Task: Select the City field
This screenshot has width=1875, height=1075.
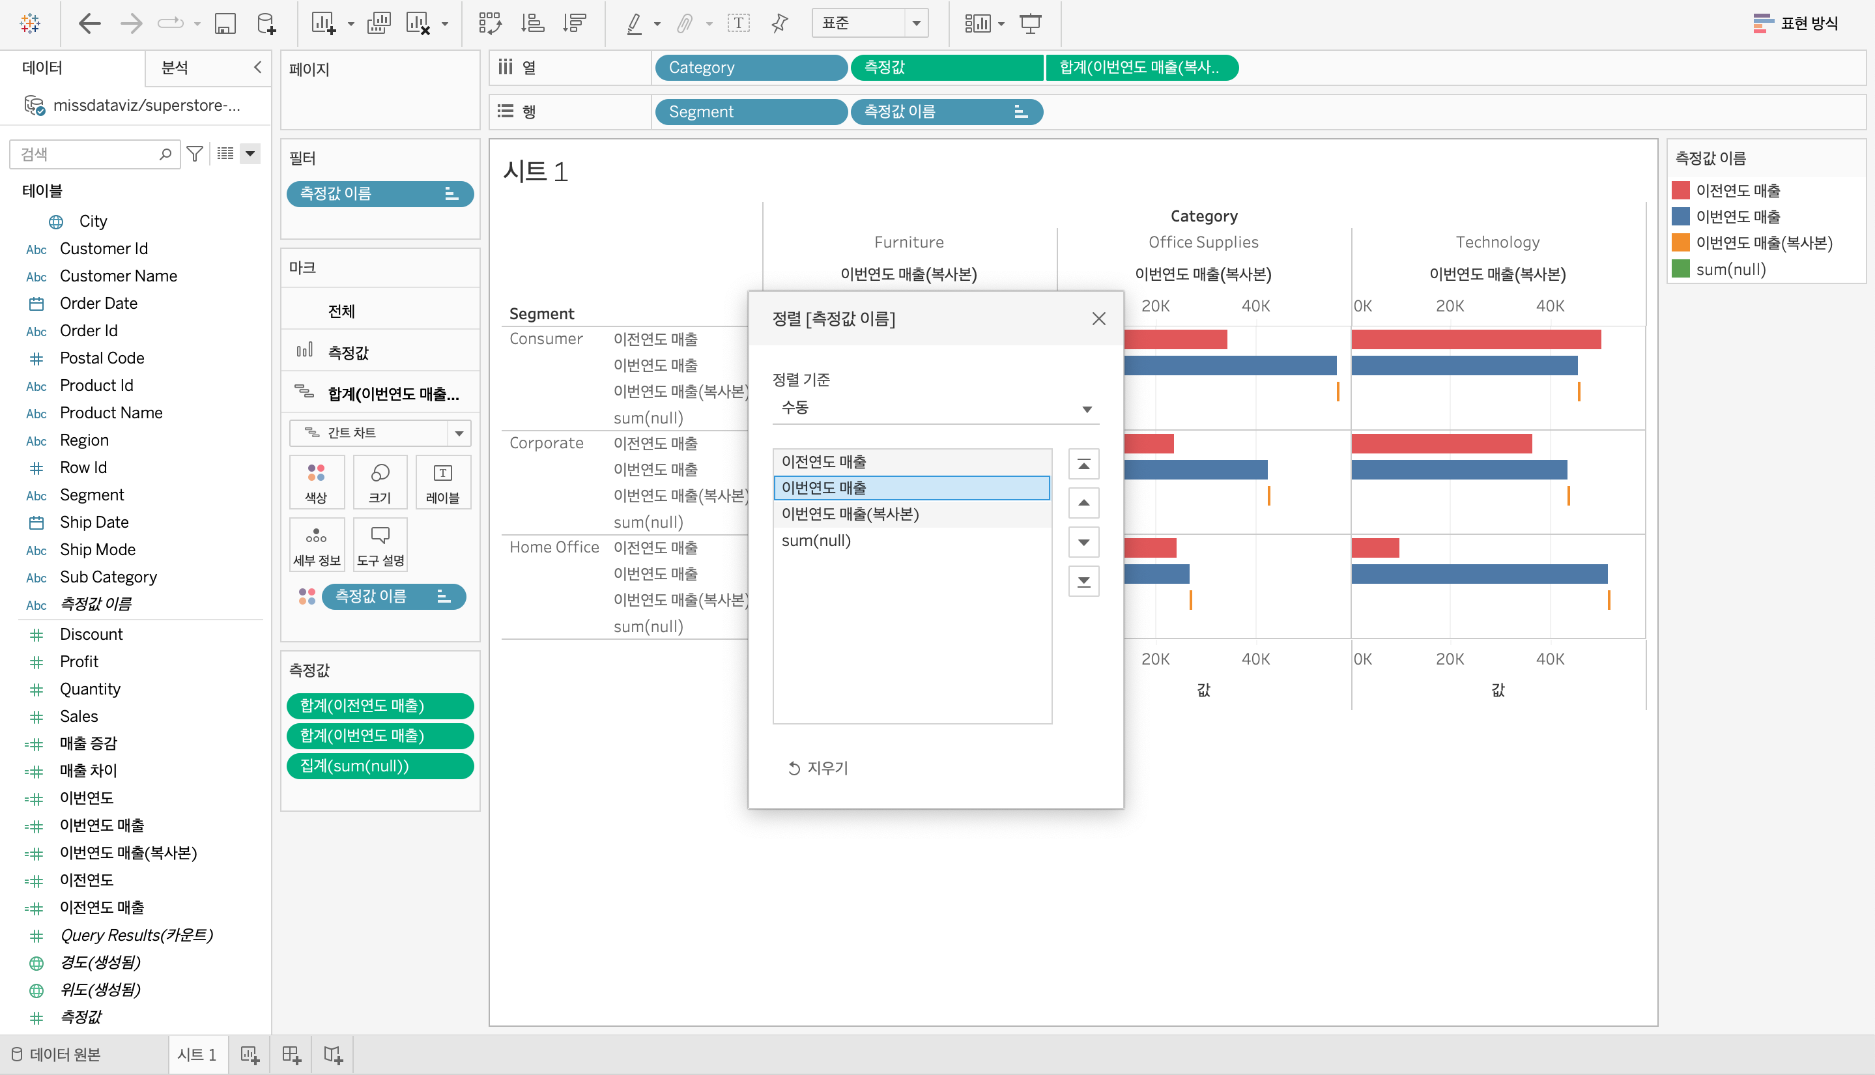Action: click(93, 221)
